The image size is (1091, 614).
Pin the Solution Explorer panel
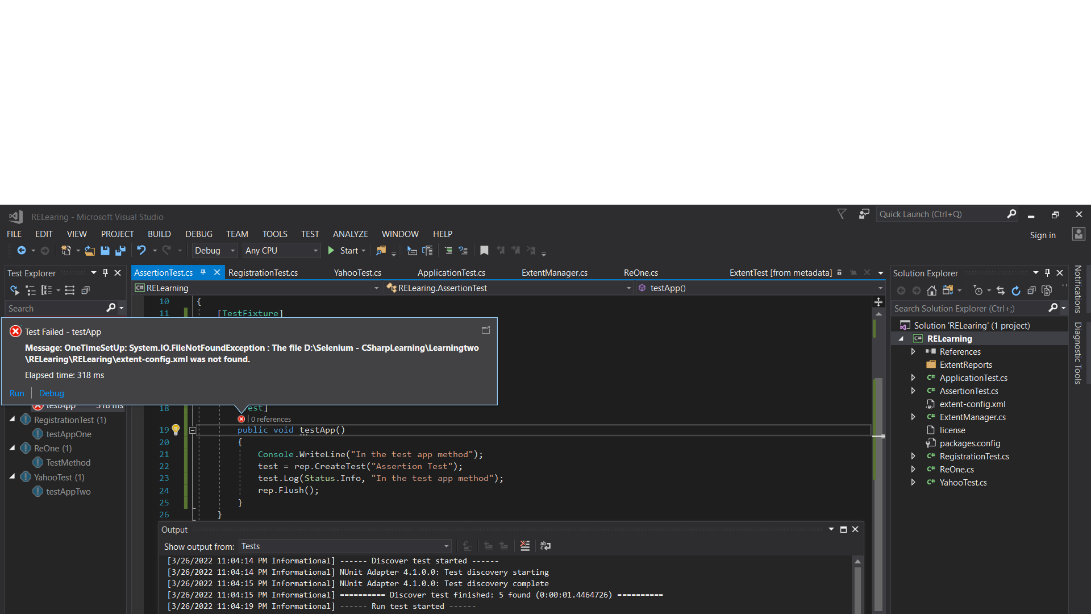click(x=1047, y=273)
